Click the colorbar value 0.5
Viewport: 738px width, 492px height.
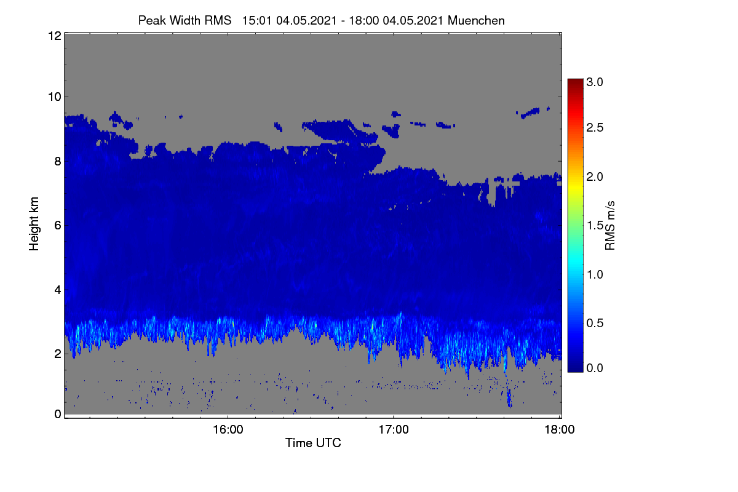[x=594, y=323]
